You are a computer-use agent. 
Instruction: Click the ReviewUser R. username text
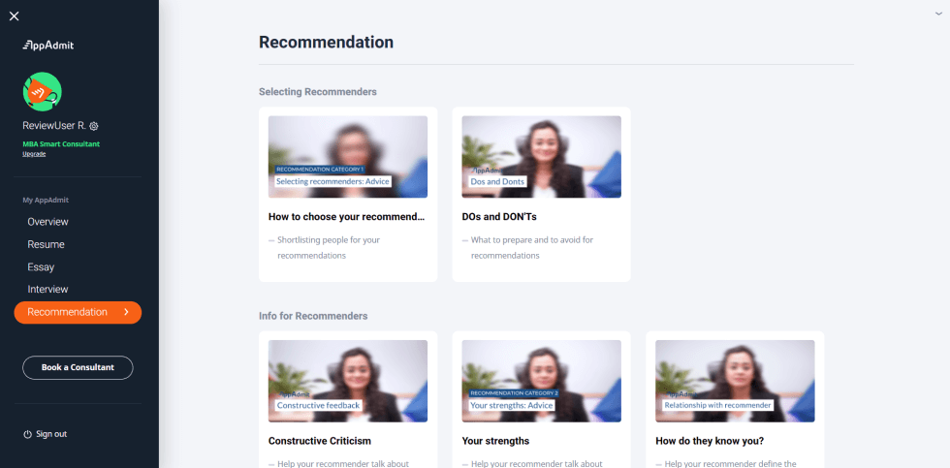(54, 126)
